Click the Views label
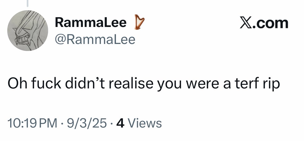Viewport: 304px width, 141px height. 145,123
